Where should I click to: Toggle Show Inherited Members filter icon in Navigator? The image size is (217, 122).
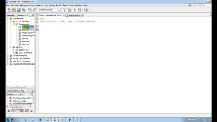9,111
